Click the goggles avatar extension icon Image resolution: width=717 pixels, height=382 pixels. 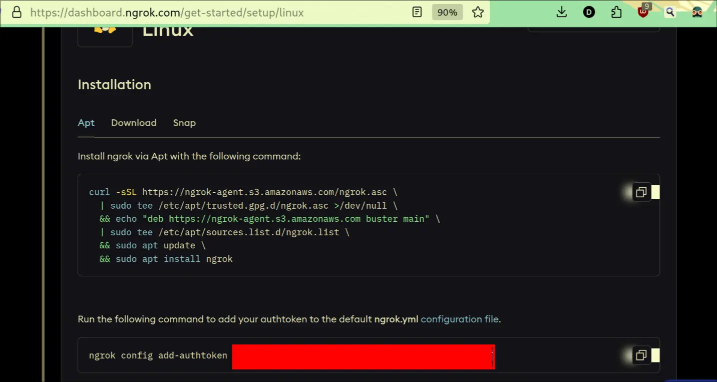[697, 13]
